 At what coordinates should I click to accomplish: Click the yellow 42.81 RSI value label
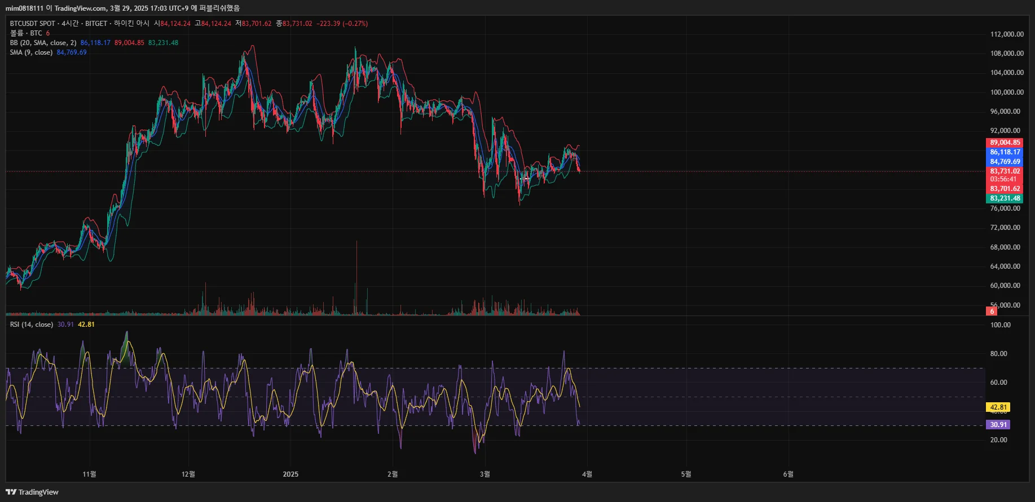(998, 407)
